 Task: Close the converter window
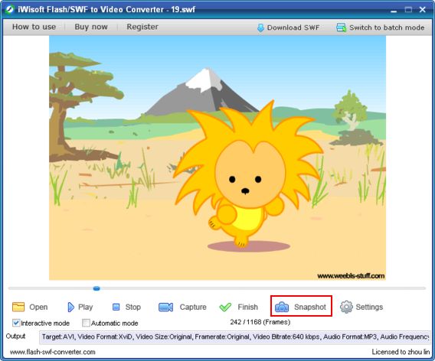click(422, 10)
